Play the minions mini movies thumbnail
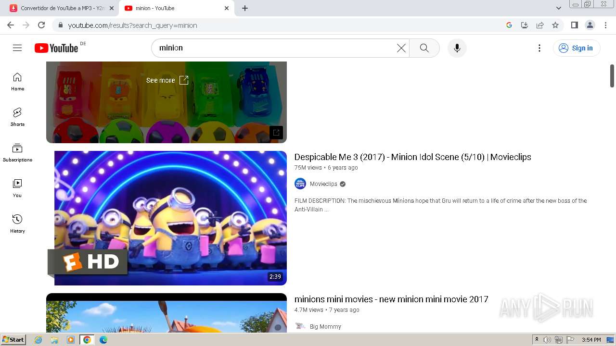Image resolution: width=616 pixels, height=346 pixels. 167,313
